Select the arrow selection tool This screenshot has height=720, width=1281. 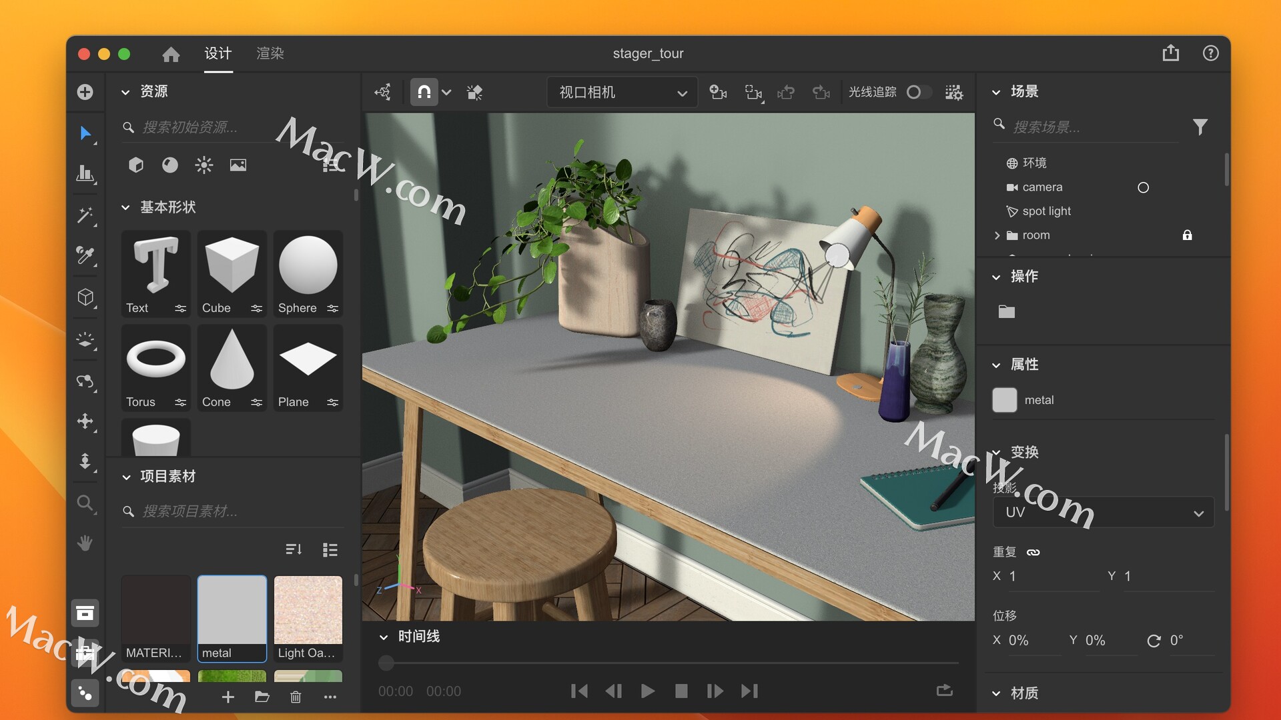click(x=85, y=133)
